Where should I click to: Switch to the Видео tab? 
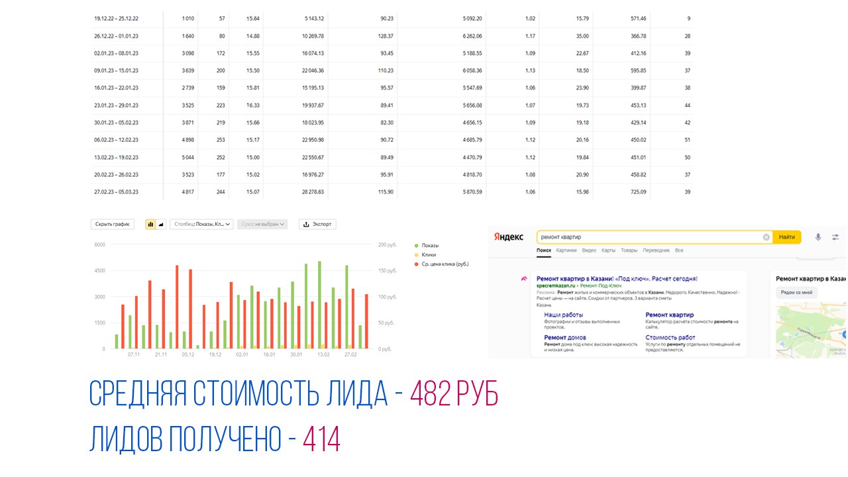pyautogui.click(x=589, y=251)
